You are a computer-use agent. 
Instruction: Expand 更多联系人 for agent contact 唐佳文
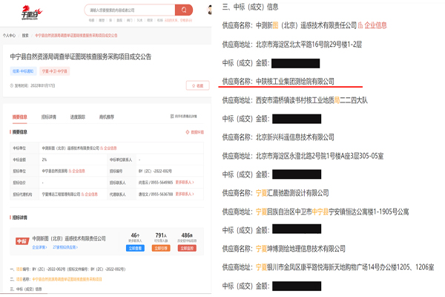(186, 193)
